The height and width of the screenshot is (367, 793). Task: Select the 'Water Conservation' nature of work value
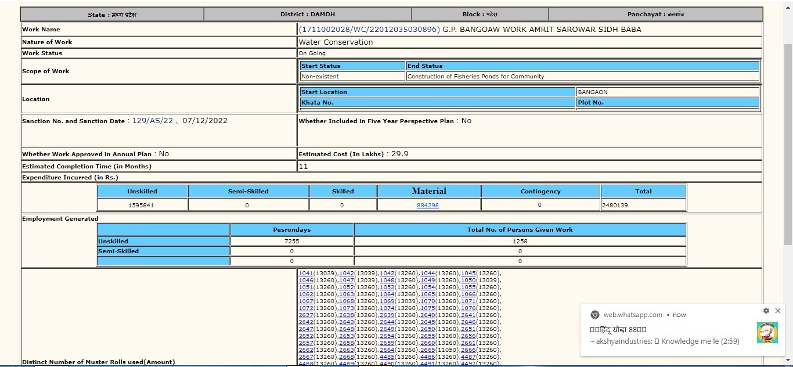(336, 42)
